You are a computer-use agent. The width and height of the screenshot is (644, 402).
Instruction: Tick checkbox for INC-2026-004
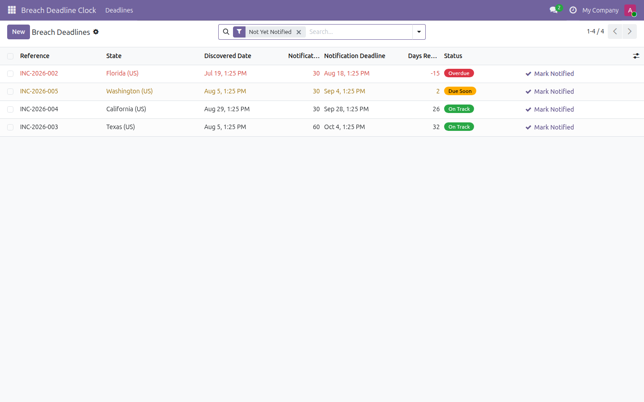(10, 109)
